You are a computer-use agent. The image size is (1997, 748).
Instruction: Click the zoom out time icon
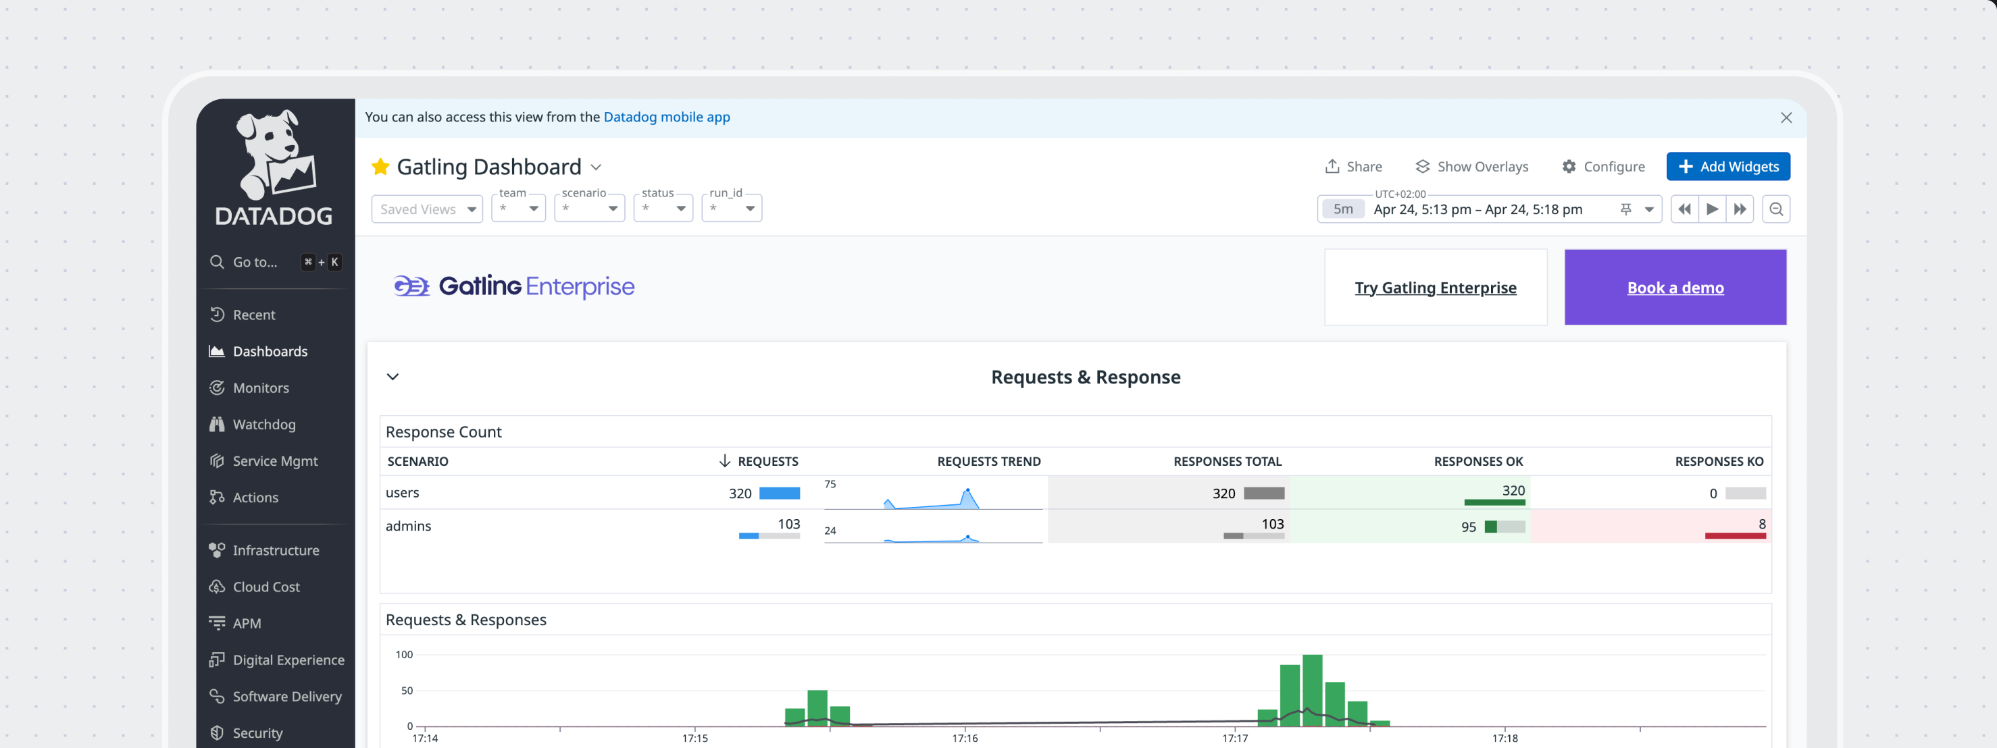[x=1775, y=209]
